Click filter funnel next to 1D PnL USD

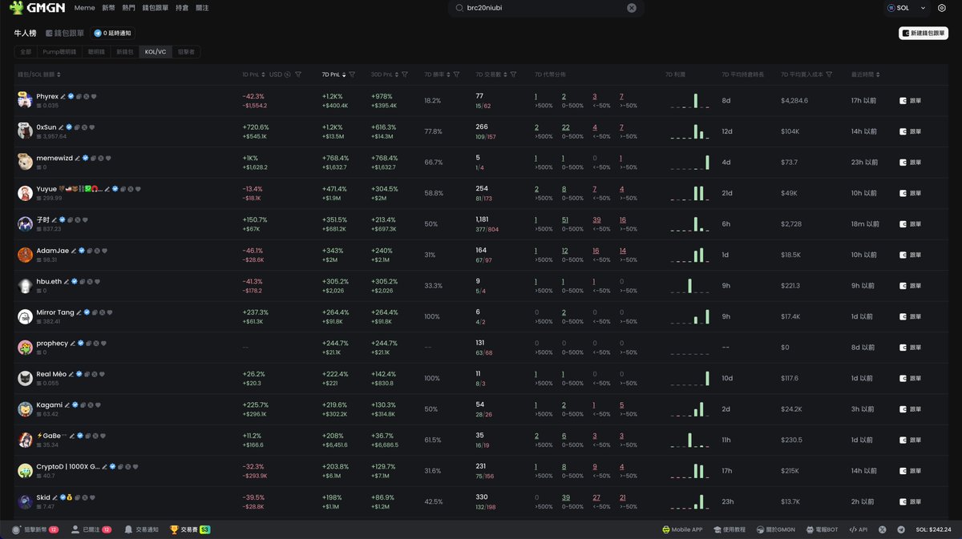click(298, 74)
